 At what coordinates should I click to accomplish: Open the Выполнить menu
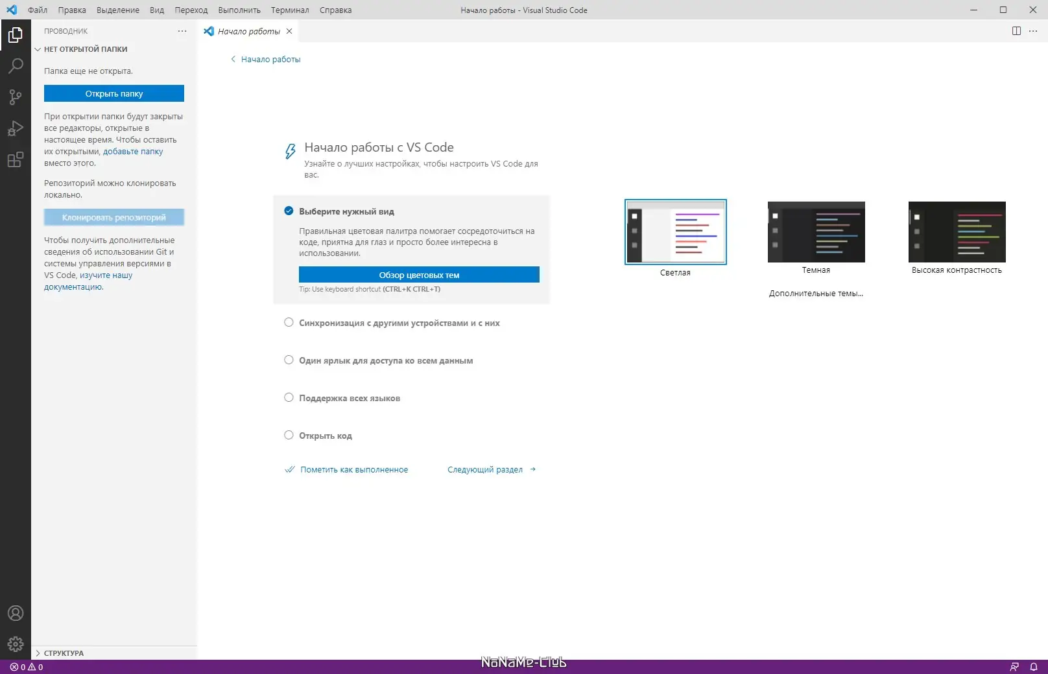[239, 10]
